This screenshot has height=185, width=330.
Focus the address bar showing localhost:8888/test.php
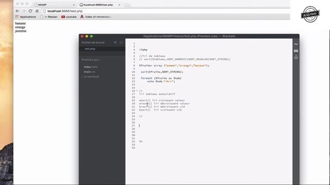click(165, 11)
